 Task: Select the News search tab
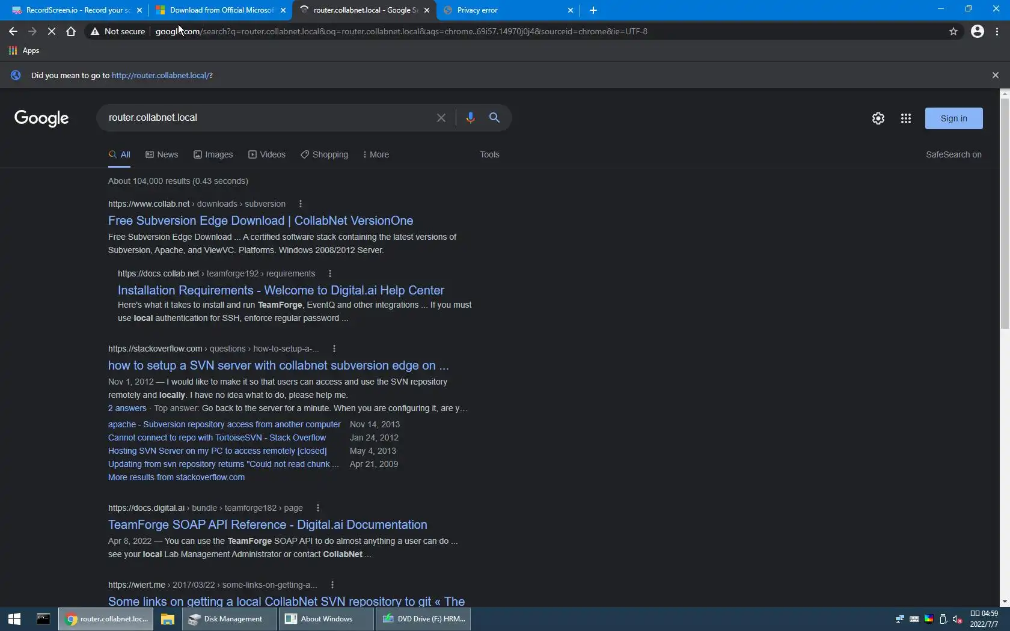pos(162,154)
